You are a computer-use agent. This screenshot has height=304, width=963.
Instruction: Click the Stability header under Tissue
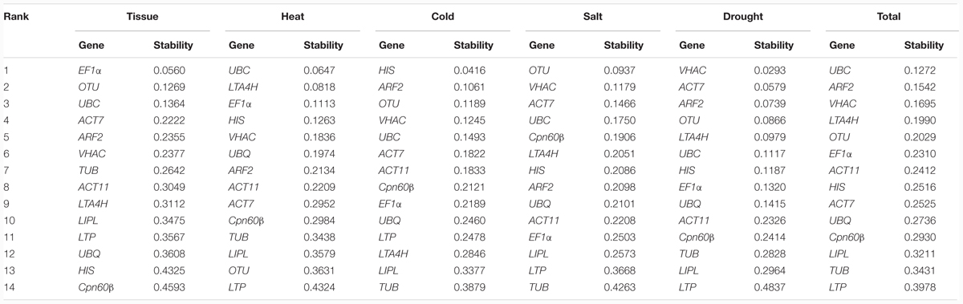(x=173, y=46)
